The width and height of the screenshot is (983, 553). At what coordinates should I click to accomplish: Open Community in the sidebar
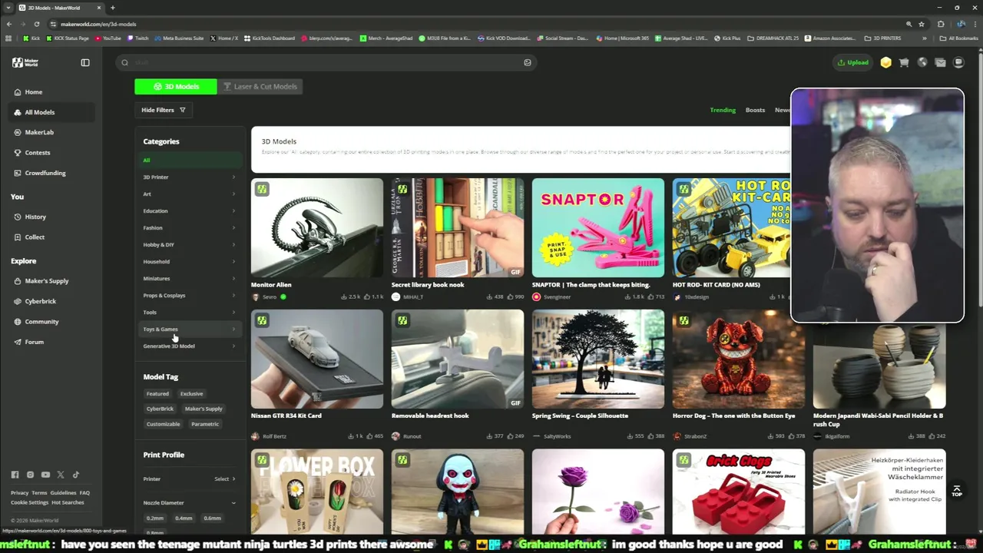[51, 322]
